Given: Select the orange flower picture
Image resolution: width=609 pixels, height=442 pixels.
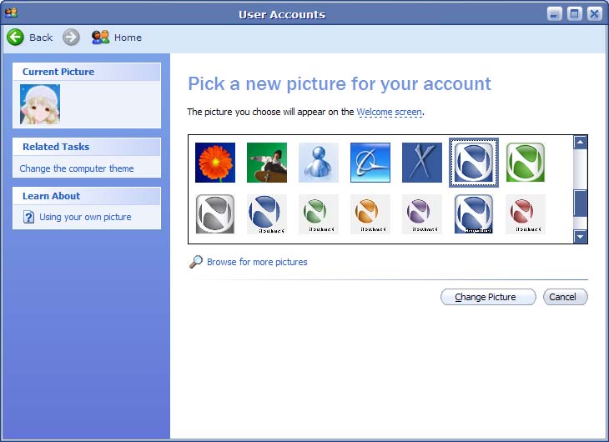Looking at the screenshot, I should point(215,163).
